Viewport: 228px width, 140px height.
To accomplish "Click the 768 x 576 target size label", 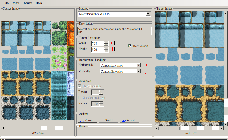I will pos(191,133).
